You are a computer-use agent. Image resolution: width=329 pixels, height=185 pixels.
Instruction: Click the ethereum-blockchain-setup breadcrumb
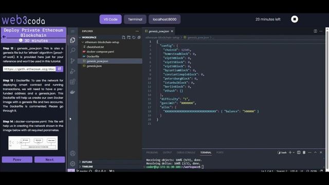162,38
